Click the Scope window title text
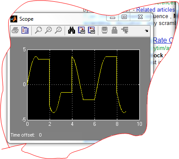The height and width of the screenshot is (159, 179). 26,19
